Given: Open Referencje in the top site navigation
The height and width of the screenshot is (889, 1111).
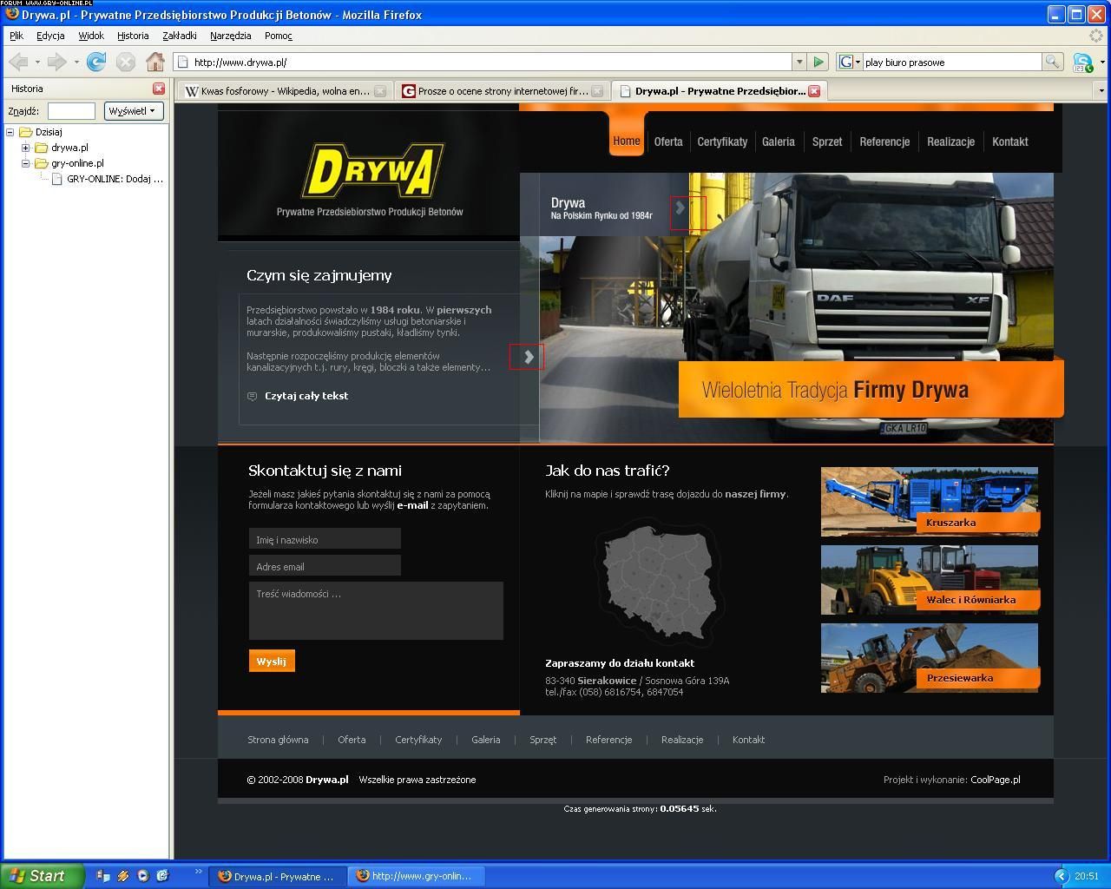Looking at the screenshot, I should pyautogui.click(x=884, y=142).
